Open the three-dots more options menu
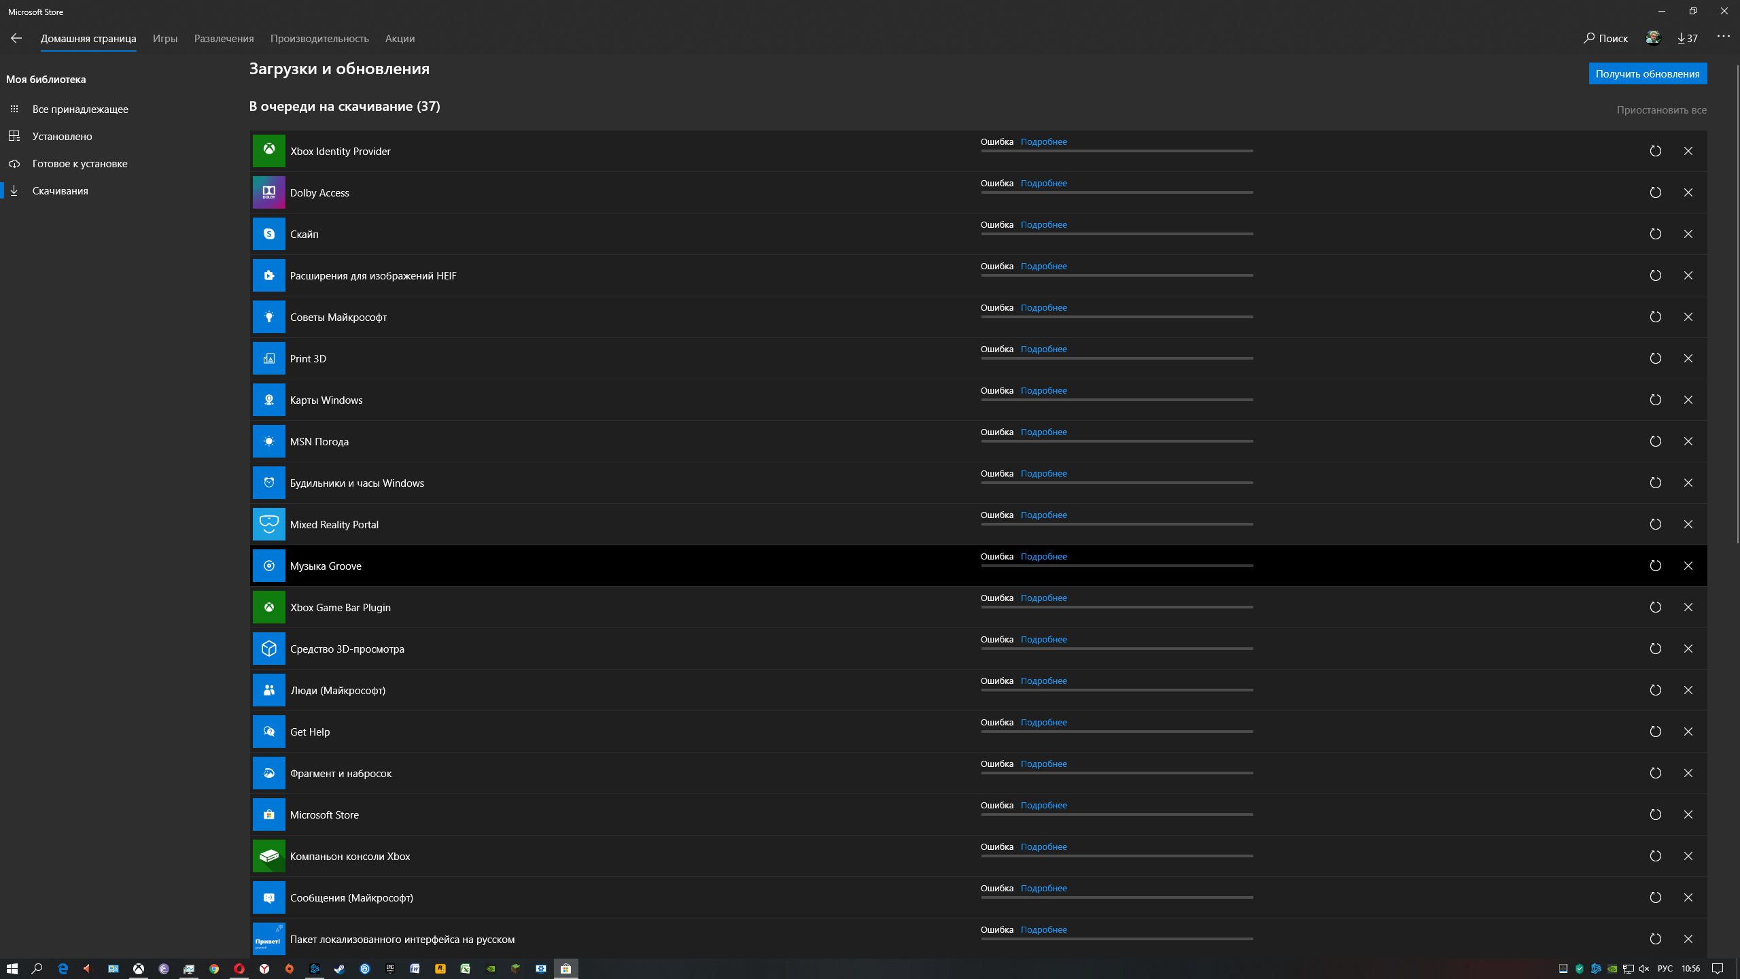The width and height of the screenshot is (1740, 979). 1723,36
